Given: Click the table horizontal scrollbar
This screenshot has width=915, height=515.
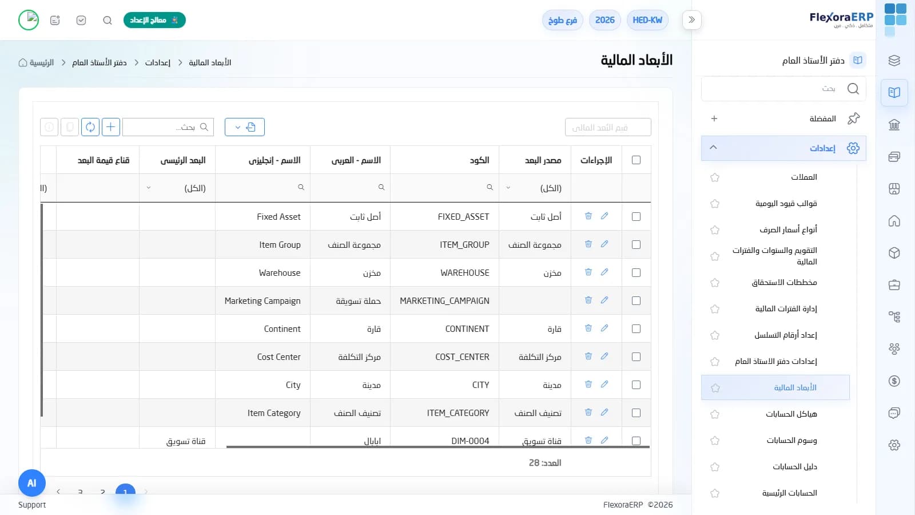Looking at the screenshot, I should (x=438, y=447).
